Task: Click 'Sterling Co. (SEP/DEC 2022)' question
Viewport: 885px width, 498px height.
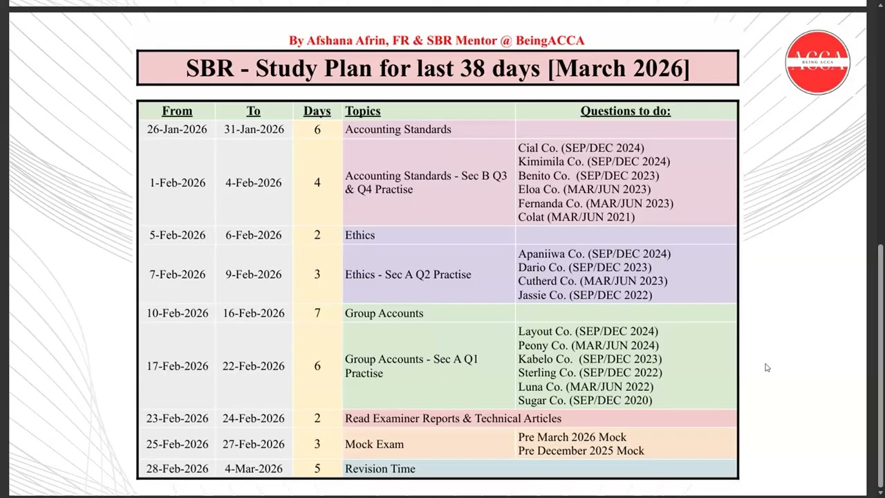Action: [x=590, y=373]
